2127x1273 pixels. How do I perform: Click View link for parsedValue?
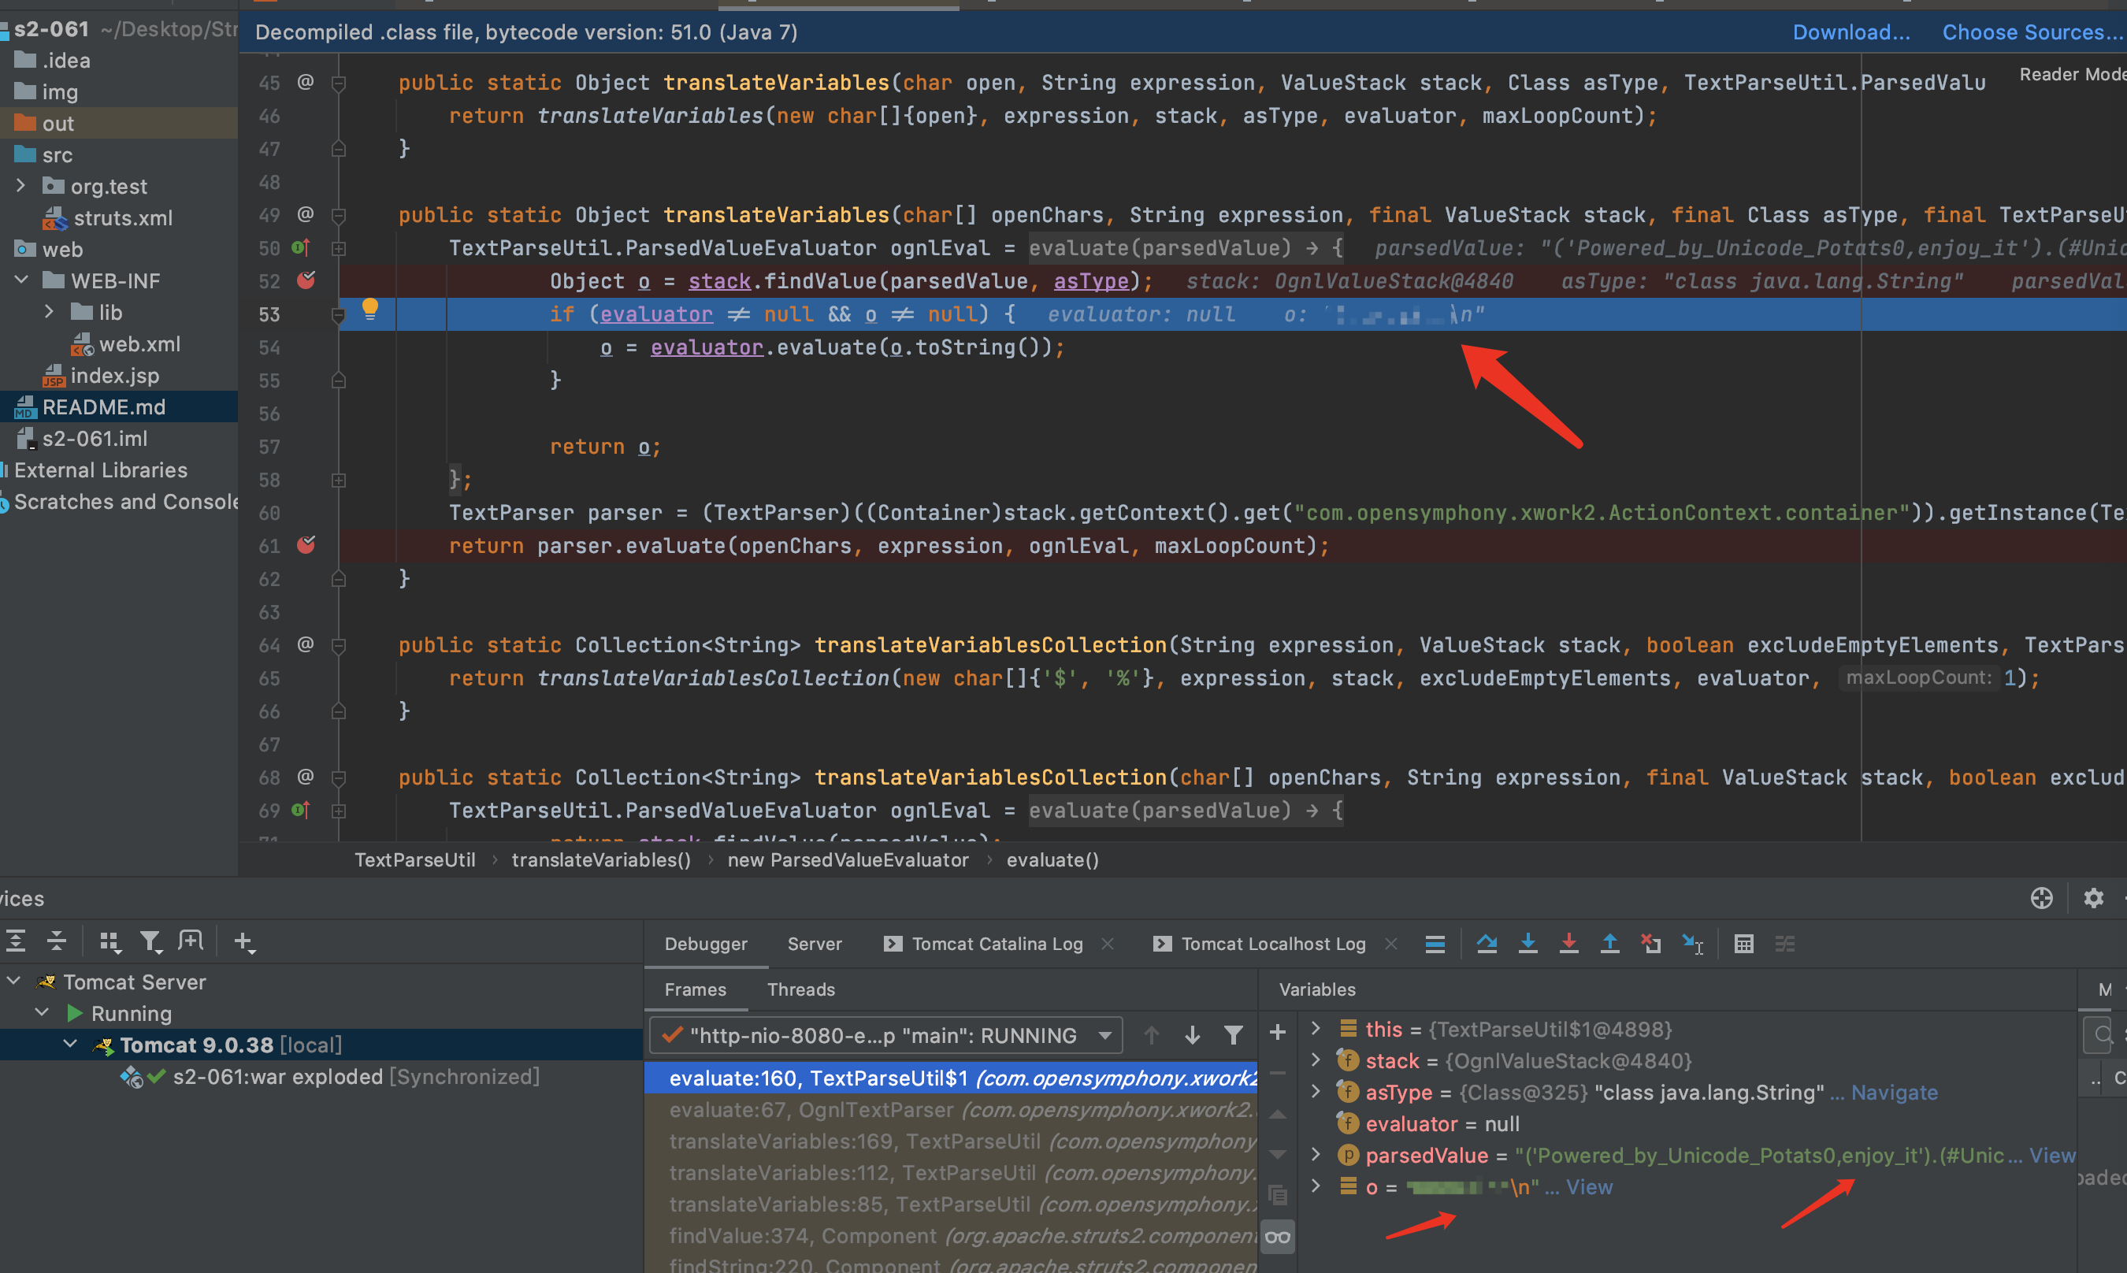(2052, 1155)
